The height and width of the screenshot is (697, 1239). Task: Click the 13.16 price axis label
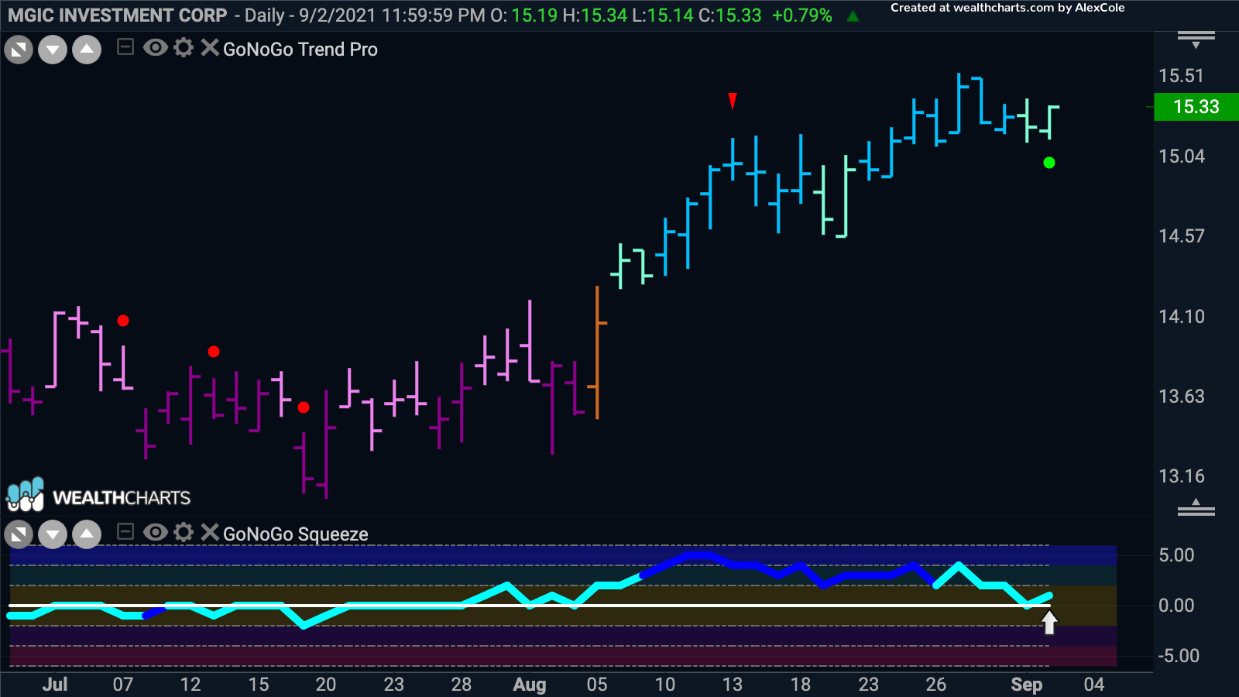[x=1182, y=476]
